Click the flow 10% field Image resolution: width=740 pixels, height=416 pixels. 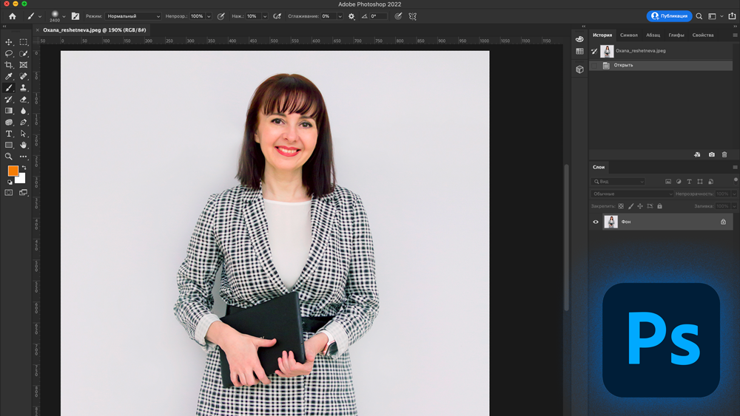[253, 16]
